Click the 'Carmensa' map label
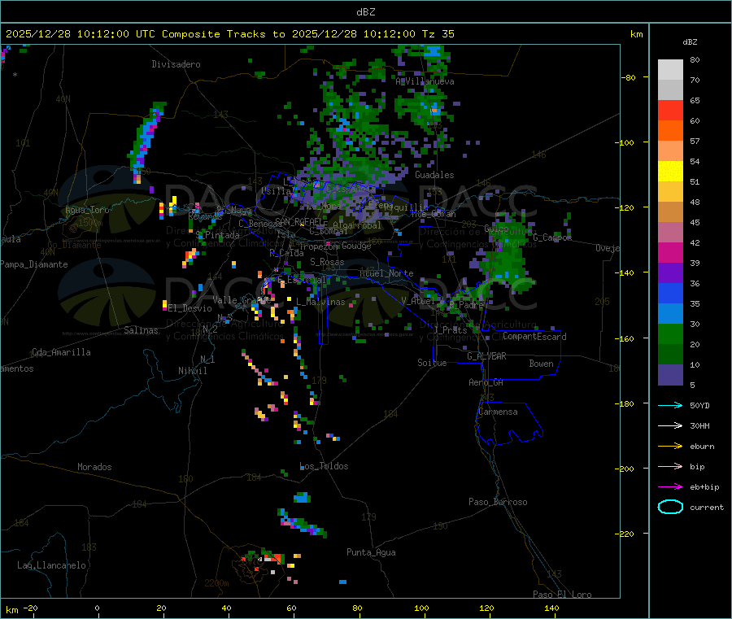Screen dimensions: 732x619 click(498, 412)
